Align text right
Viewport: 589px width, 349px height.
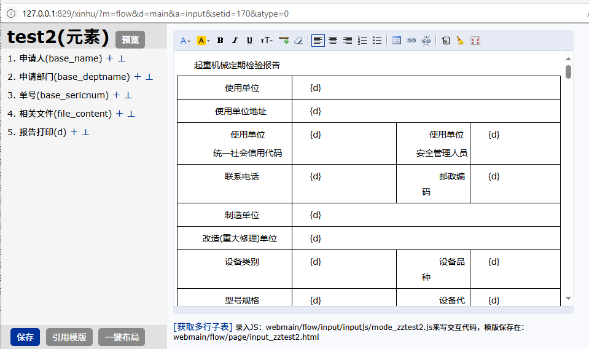tap(348, 41)
